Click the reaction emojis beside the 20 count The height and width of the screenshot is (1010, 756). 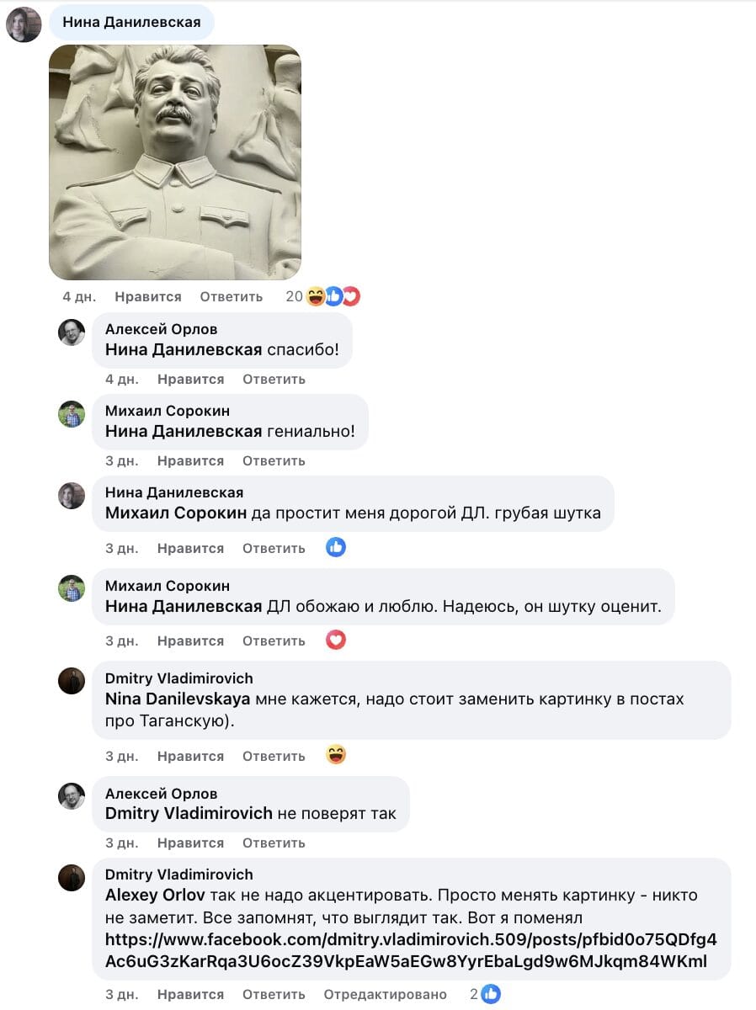333,296
